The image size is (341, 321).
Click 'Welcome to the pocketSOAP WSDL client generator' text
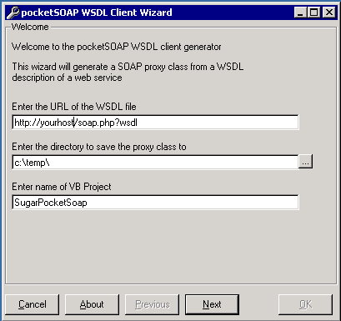click(x=117, y=47)
